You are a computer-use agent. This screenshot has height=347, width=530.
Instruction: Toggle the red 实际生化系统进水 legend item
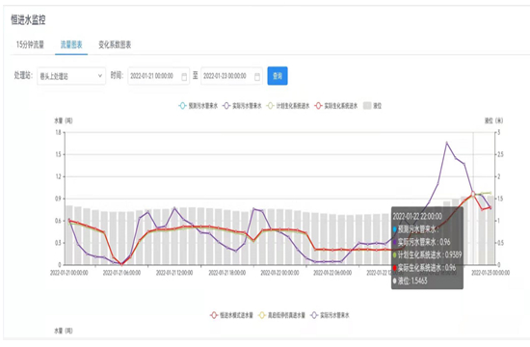(x=336, y=106)
